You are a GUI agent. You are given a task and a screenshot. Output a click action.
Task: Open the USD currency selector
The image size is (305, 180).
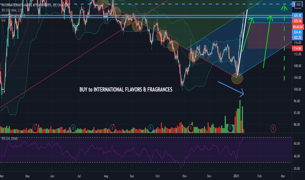298,4
